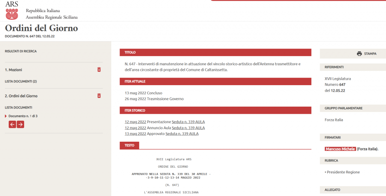The height and width of the screenshot is (196, 386).
Task: Expand the Documento n. 1 di 3 triangle
Action: coord(6,116)
